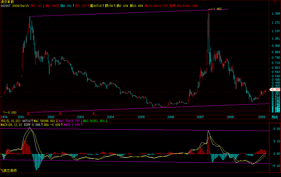Open the MACD(26,12,9) indicator parameters
Viewport: 281px width, 177px height.
point(11,125)
